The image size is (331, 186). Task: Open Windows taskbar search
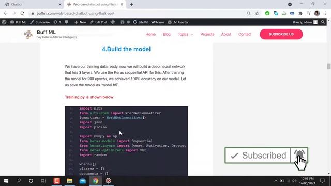click(x=19, y=181)
